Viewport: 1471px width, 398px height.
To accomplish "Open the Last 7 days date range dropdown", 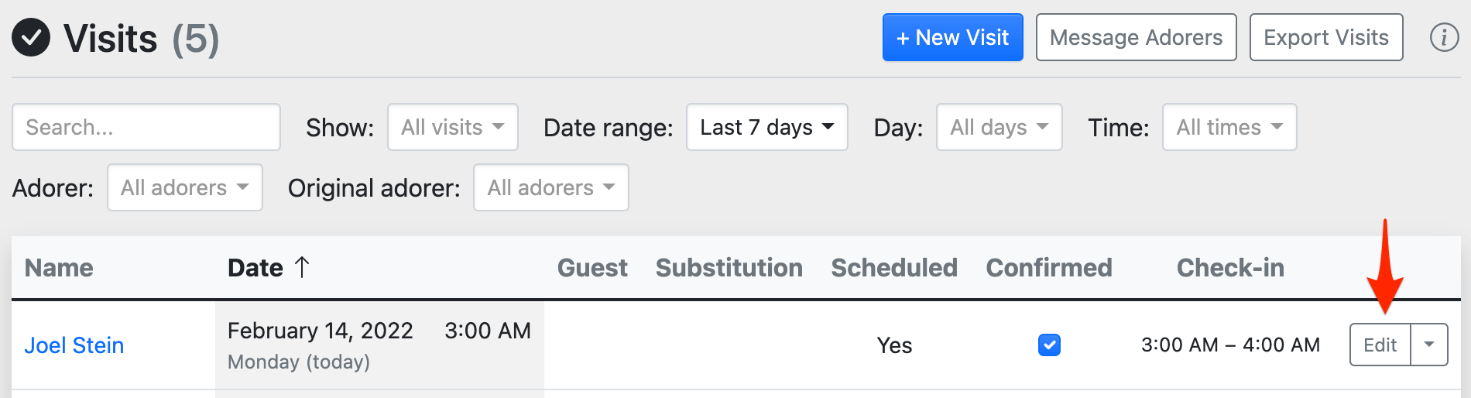I will pyautogui.click(x=766, y=127).
